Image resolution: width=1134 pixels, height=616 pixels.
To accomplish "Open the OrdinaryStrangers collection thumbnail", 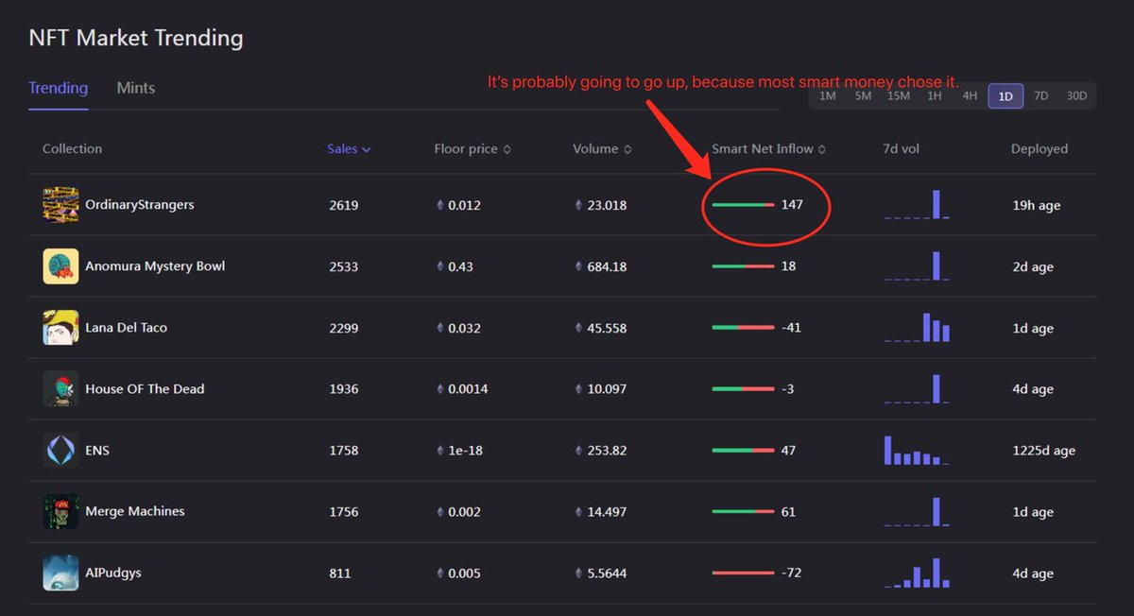I will (x=60, y=205).
